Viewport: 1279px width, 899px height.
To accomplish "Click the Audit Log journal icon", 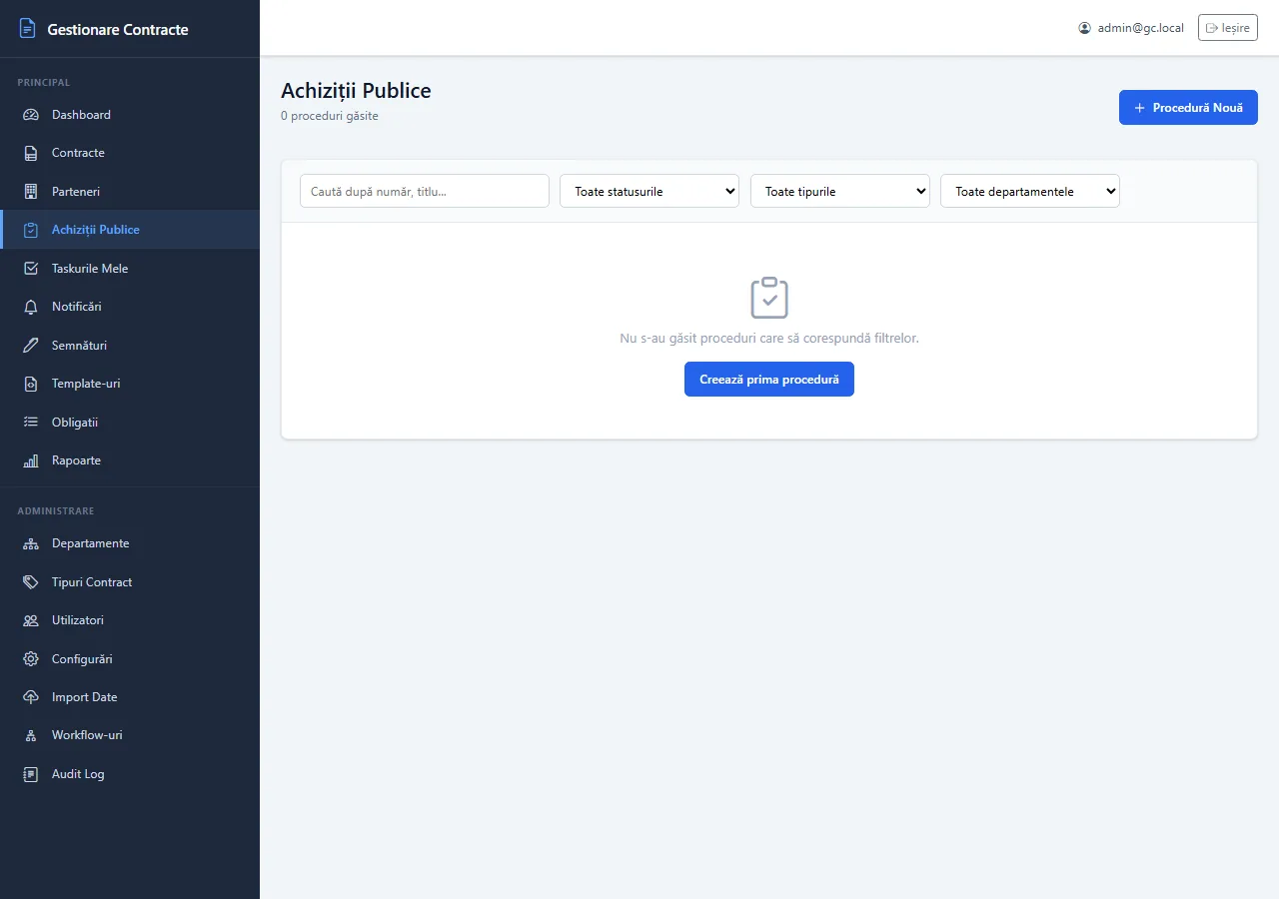I will tap(31, 774).
